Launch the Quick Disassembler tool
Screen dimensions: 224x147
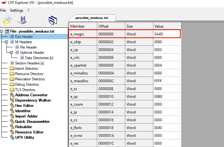point(32,122)
